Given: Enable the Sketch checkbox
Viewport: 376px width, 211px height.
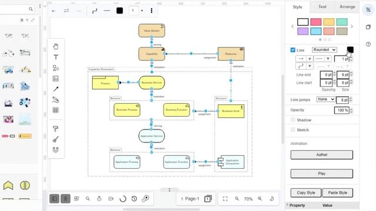Looking at the screenshot, I should 293,130.
